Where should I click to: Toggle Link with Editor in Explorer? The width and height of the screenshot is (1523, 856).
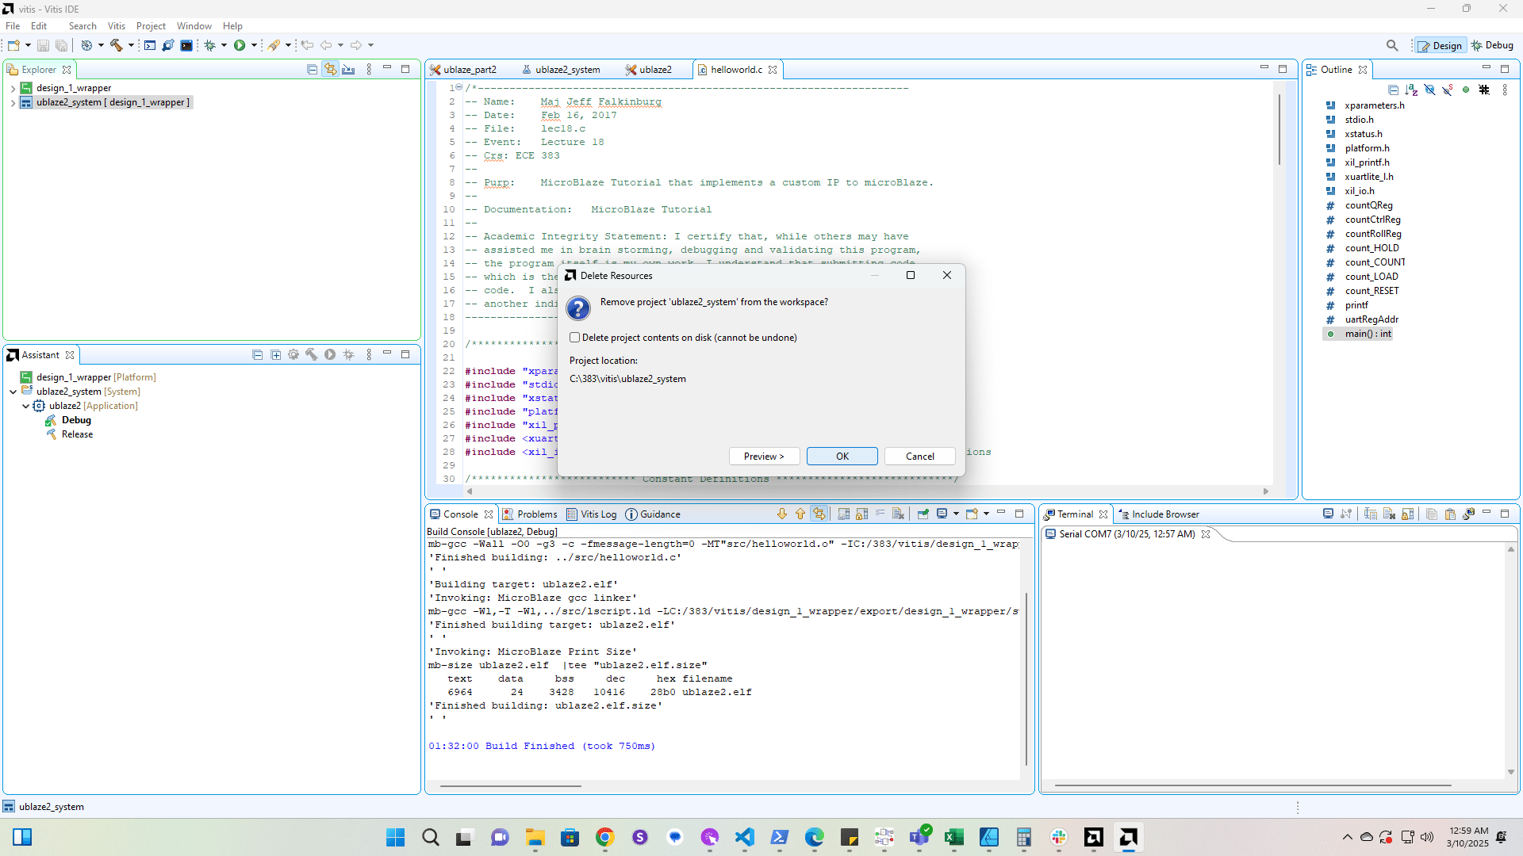click(x=331, y=69)
